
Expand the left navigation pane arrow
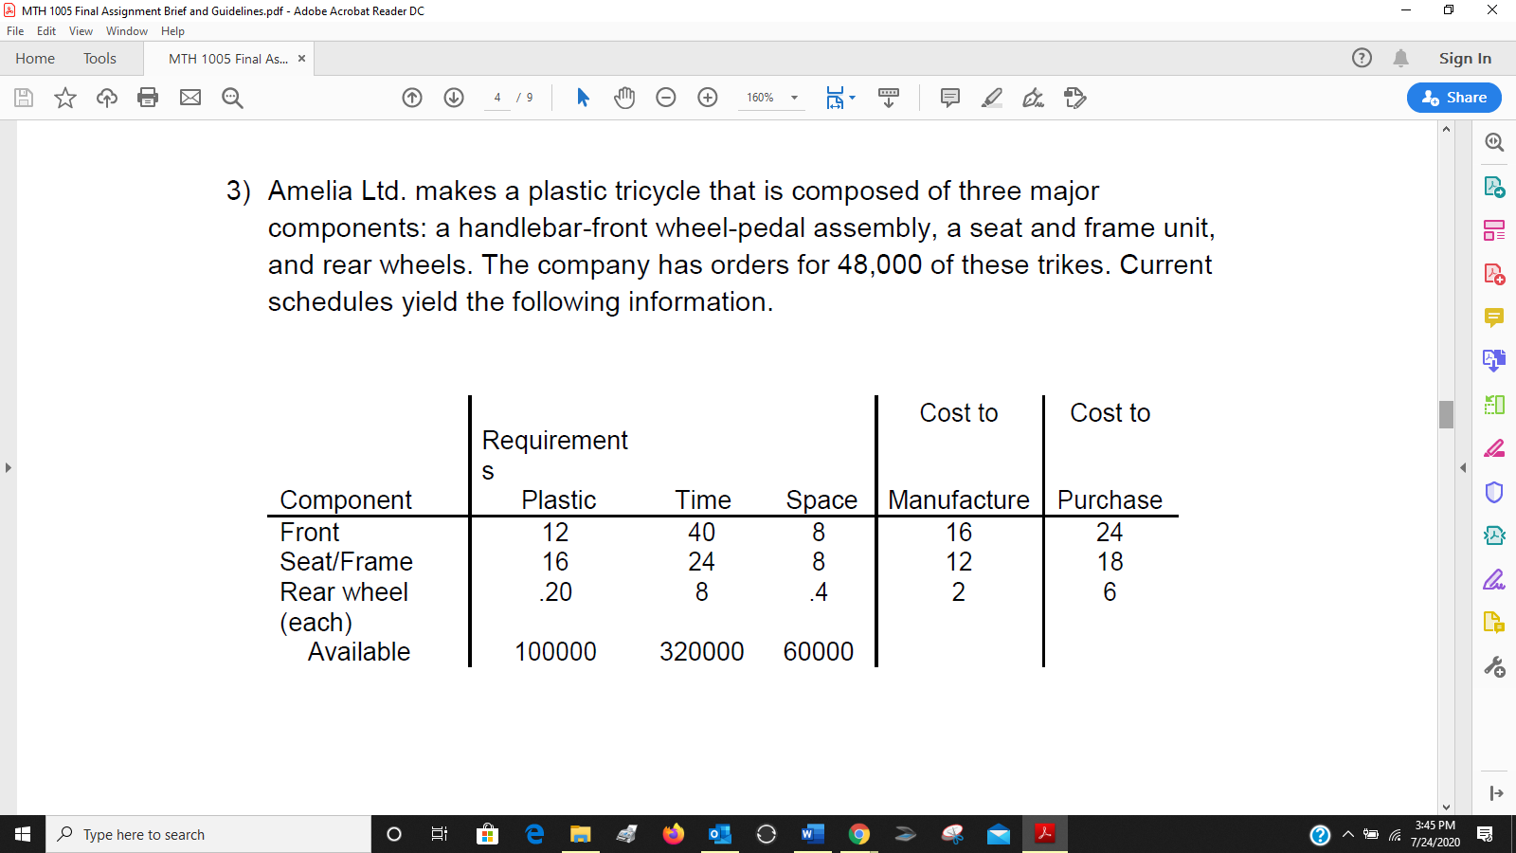pos(8,467)
